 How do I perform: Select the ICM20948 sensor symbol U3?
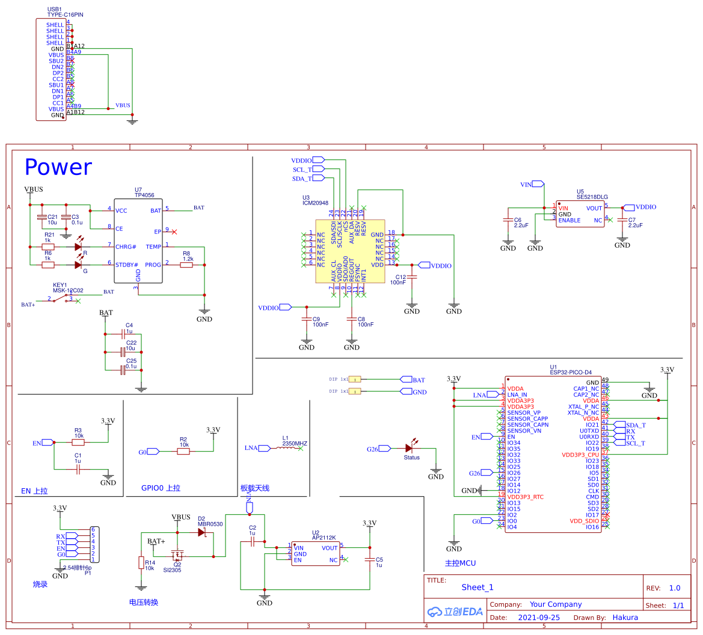(x=351, y=250)
